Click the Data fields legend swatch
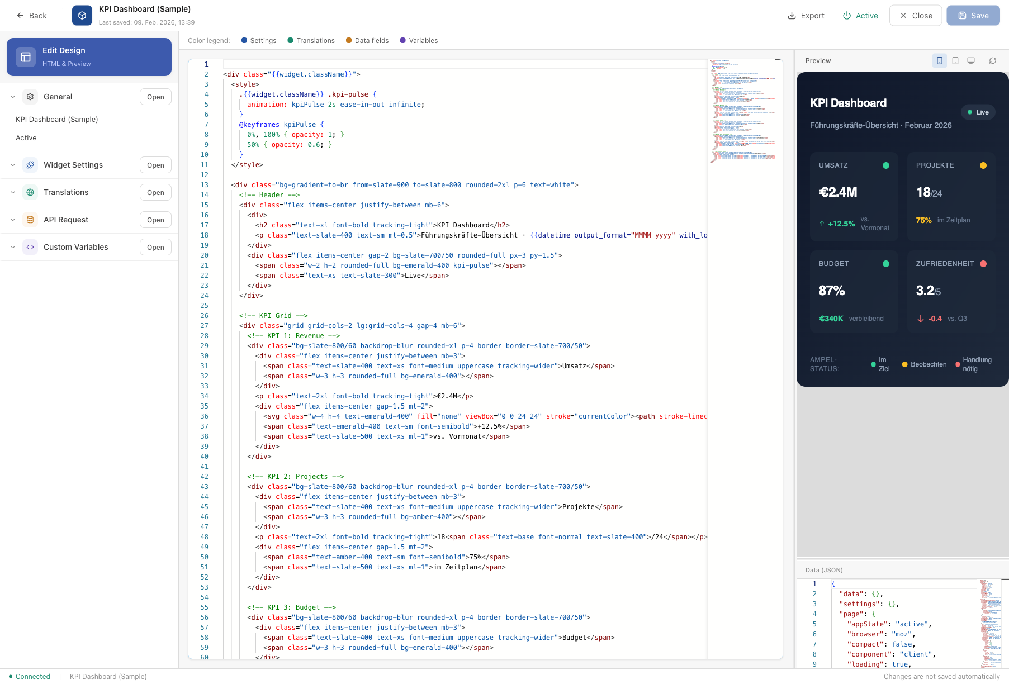This screenshot has height=684, width=1009. tap(348, 40)
